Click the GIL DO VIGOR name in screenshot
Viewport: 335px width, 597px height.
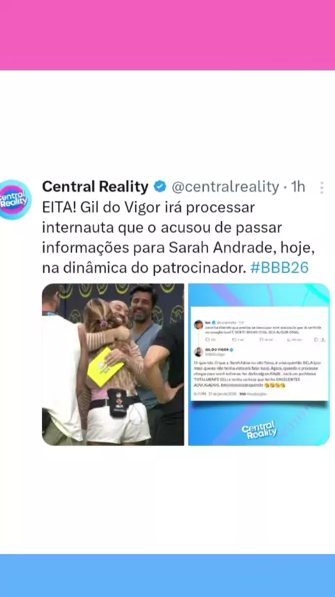tap(216, 350)
